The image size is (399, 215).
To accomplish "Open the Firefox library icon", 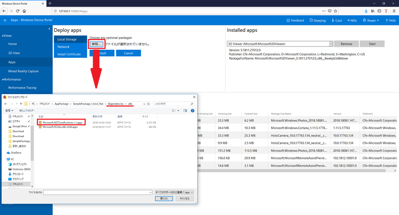I will [373, 11].
